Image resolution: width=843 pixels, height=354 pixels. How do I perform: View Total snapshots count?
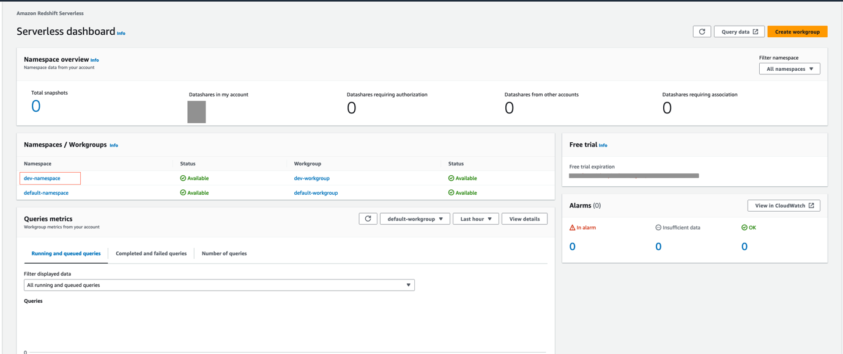tap(35, 106)
